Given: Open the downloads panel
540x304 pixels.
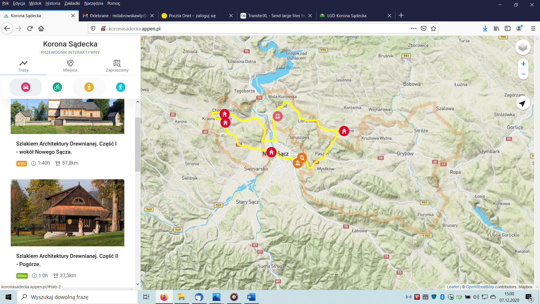Looking at the screenshot, I should click(x=485, y=28).
